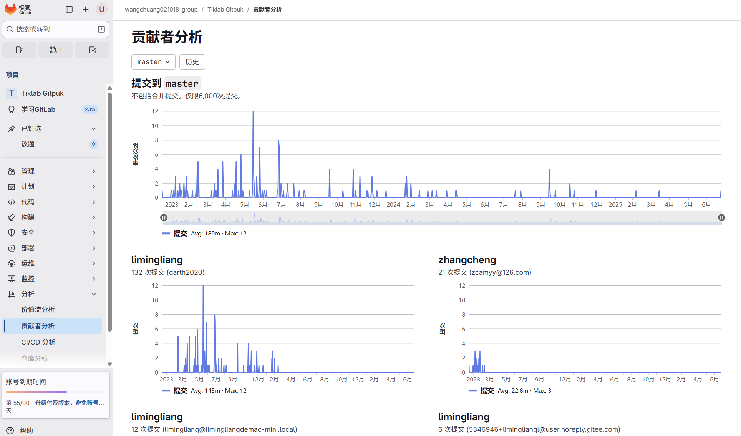The width and height of the screenshot is (741, 436).
Task: Click the 极狐 GitLab logo
Action: coord(17,9)
